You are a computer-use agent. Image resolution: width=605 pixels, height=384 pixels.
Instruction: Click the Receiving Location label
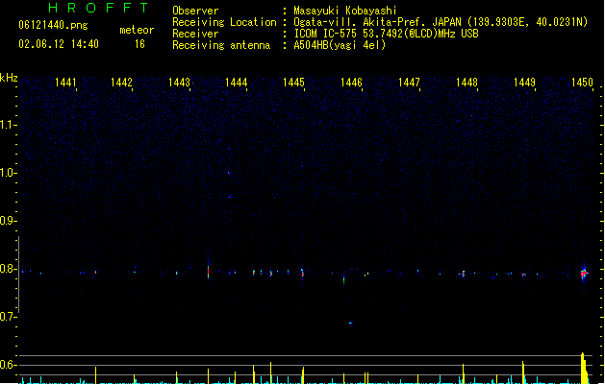click(x=224, y=22)
